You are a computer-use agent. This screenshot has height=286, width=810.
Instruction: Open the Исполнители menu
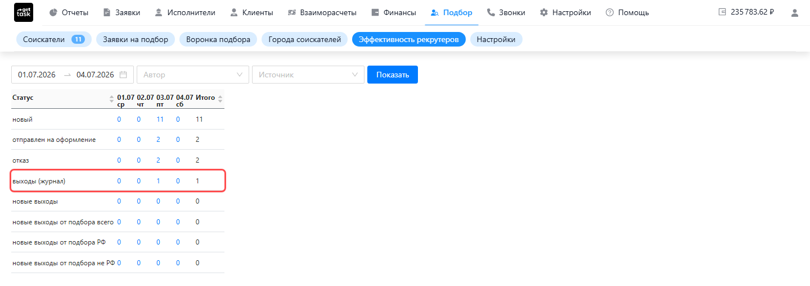coord(186,12)
